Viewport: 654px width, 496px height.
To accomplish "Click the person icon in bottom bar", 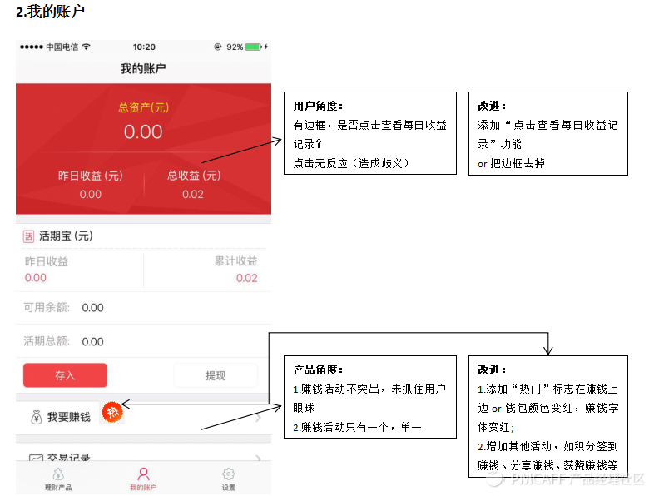I will coord(143,474).
